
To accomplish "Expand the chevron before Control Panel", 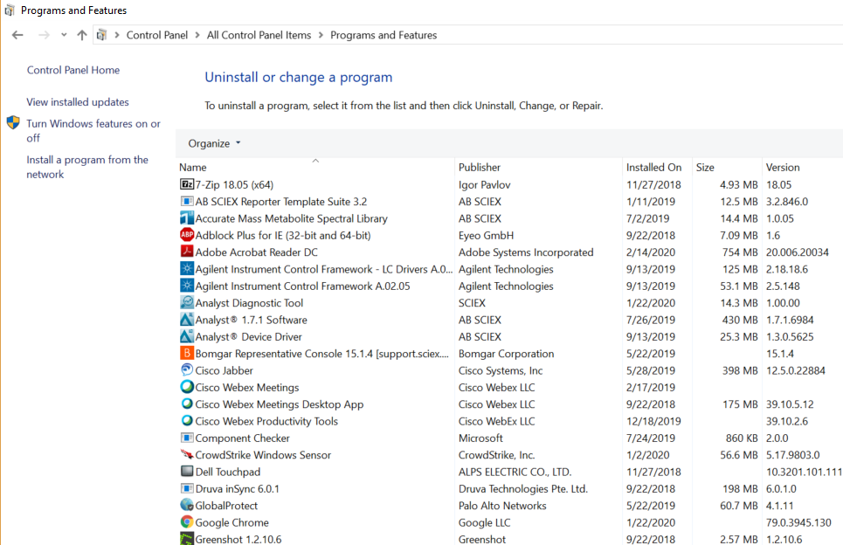I will point(117,35).
